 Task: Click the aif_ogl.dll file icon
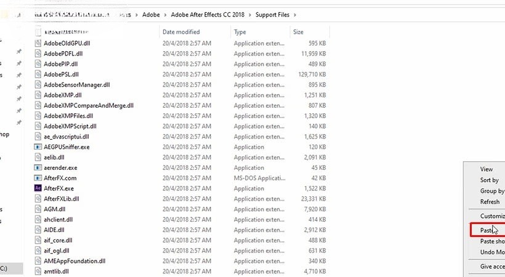coord(38,251)
